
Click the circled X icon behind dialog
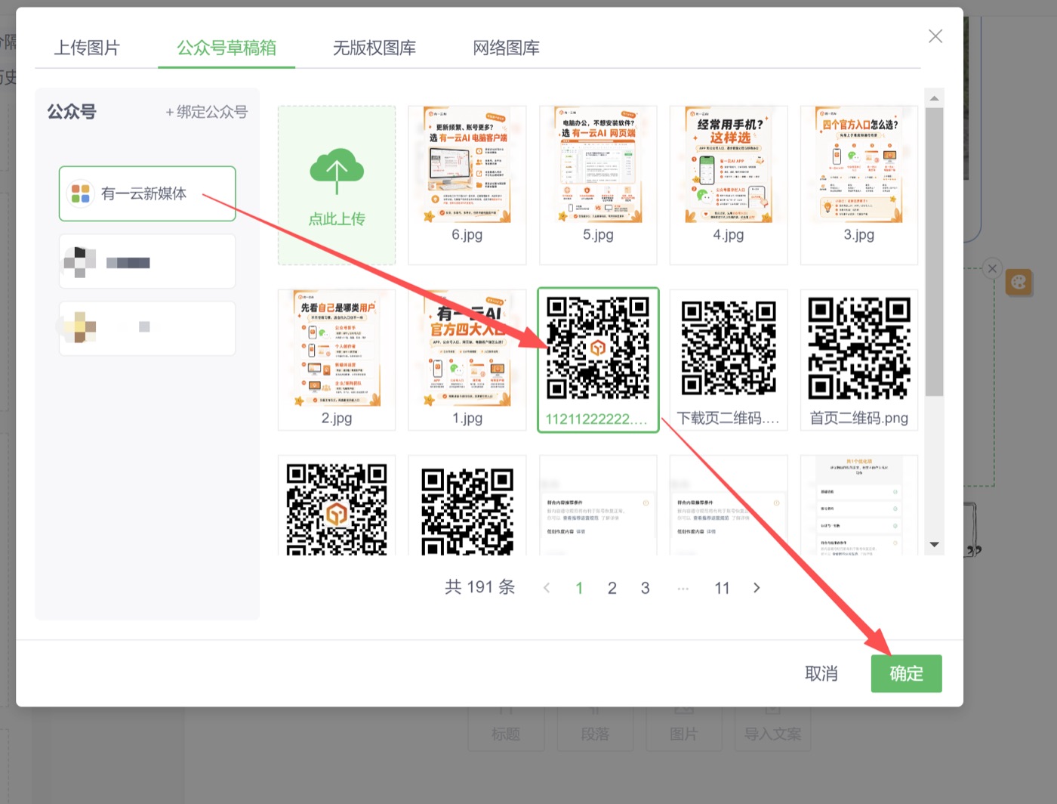point(992,268)
